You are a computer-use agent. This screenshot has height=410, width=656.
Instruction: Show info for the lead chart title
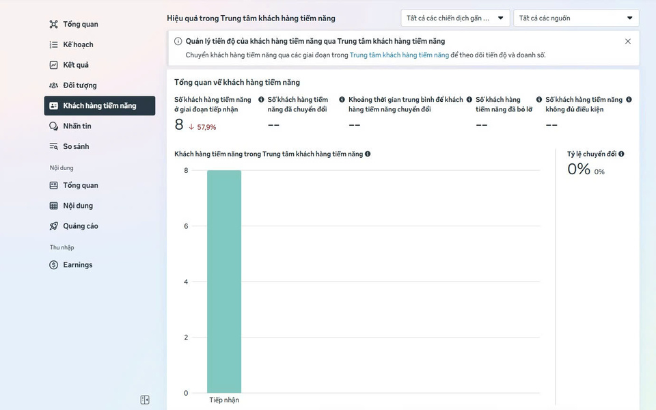point(368,154)
